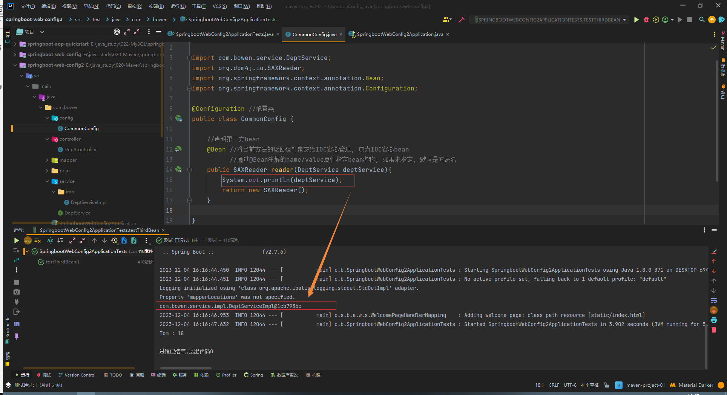The image size is (727, 395).
Task: Open the Version Control tool window
Action: (77, 375)
